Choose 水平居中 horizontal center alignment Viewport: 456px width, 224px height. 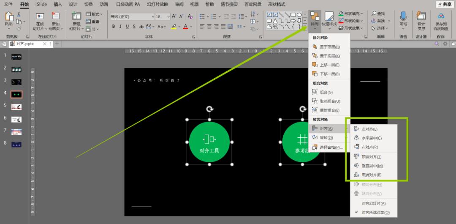(357, 138)
